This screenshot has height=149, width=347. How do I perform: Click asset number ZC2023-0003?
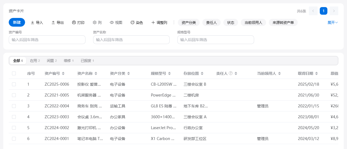[57, 117]
